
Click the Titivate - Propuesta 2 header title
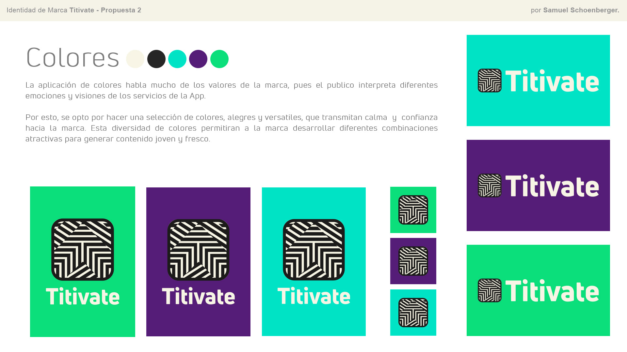(x=105, y=10)
